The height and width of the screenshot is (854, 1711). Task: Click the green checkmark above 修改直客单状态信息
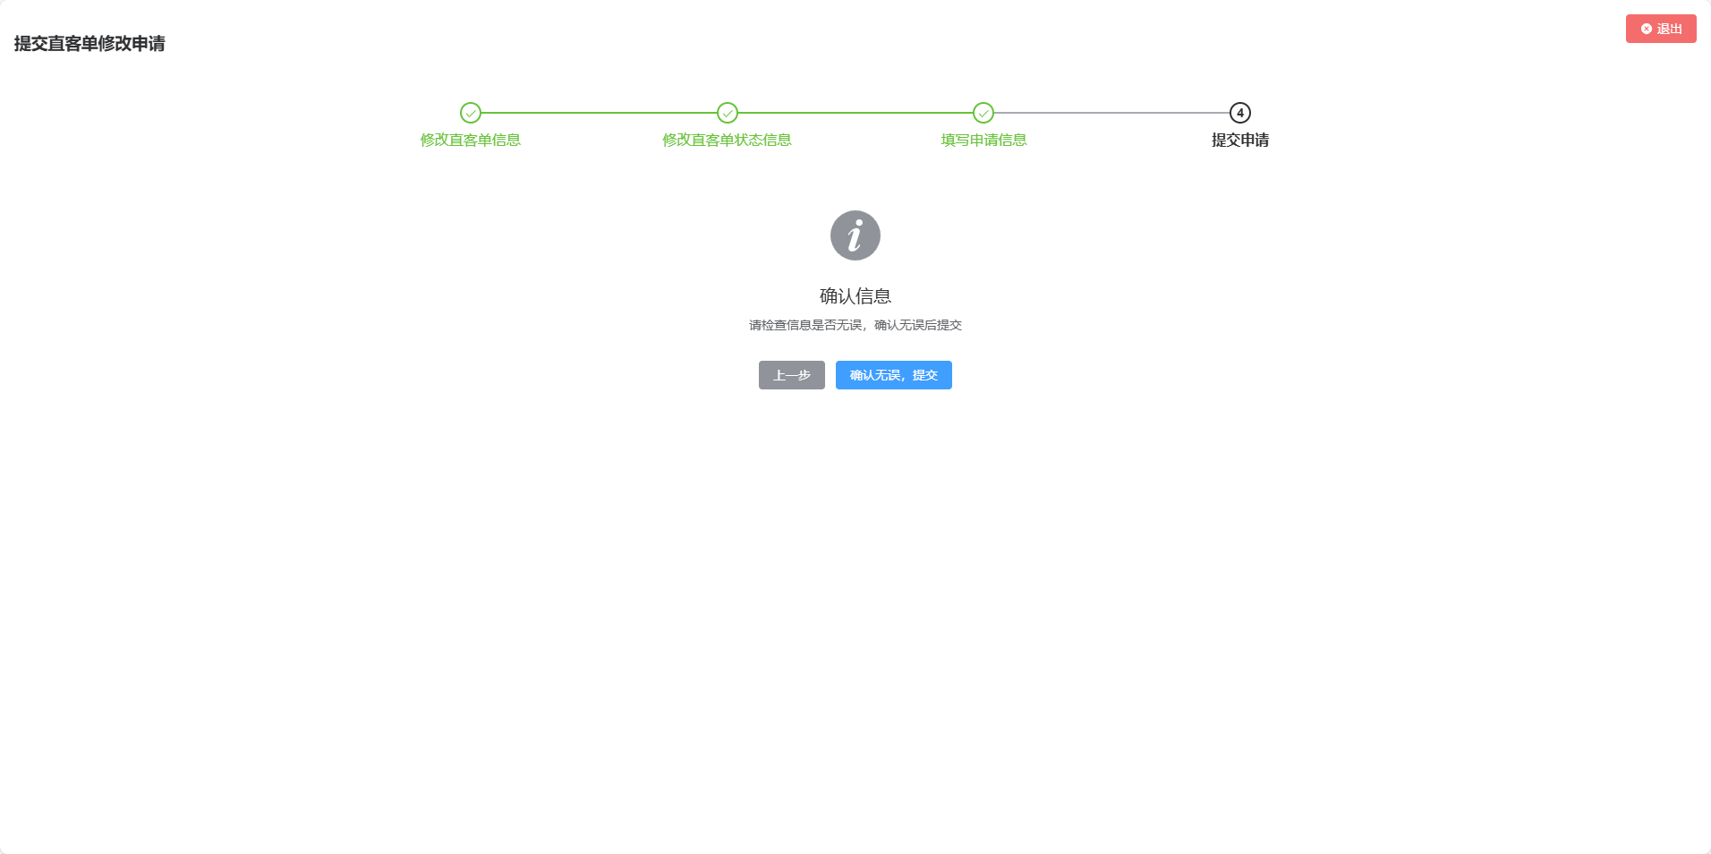coord(728,113)
